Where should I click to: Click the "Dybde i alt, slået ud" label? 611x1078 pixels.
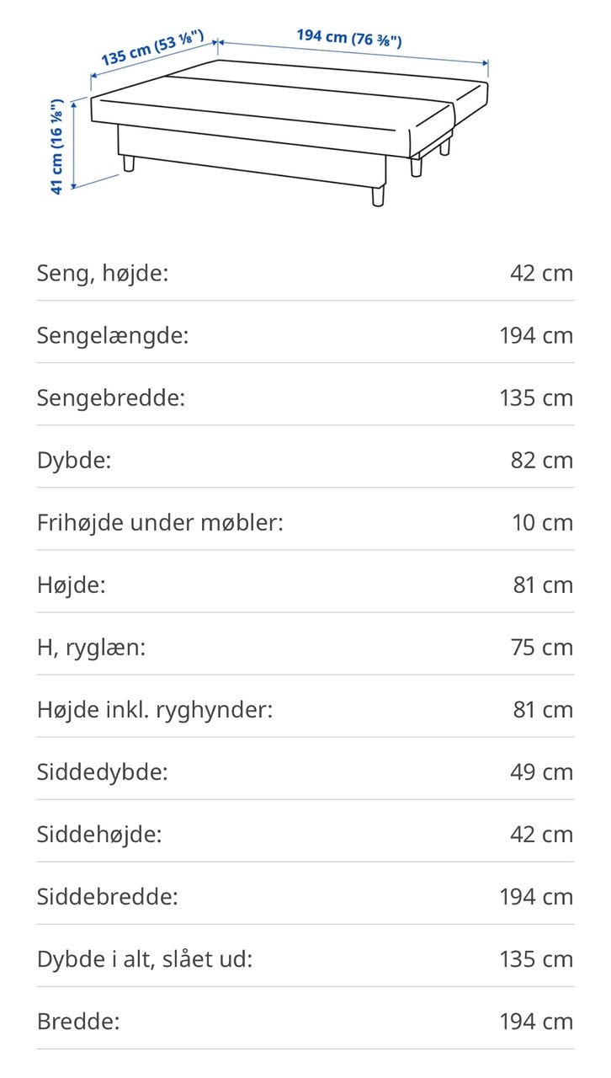(x=145, y=958)
